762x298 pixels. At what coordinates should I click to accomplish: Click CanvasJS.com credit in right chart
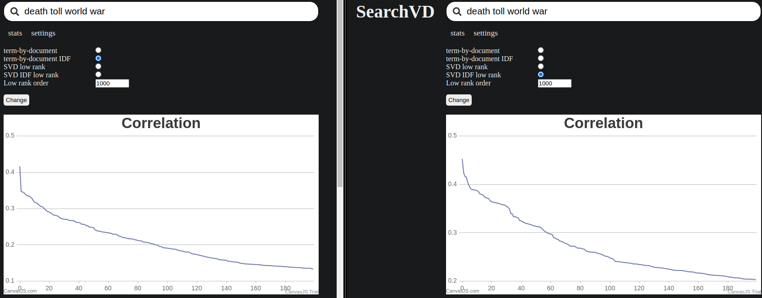[x=463, y=291]
